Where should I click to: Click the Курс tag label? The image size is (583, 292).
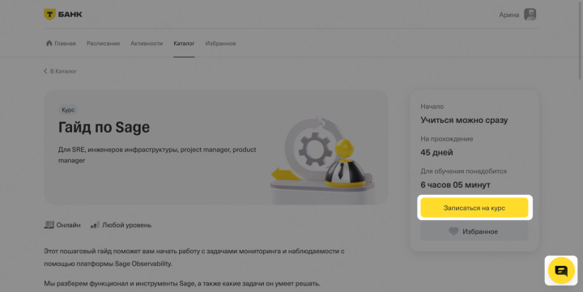pyautogui.click(x=68, y=110)
